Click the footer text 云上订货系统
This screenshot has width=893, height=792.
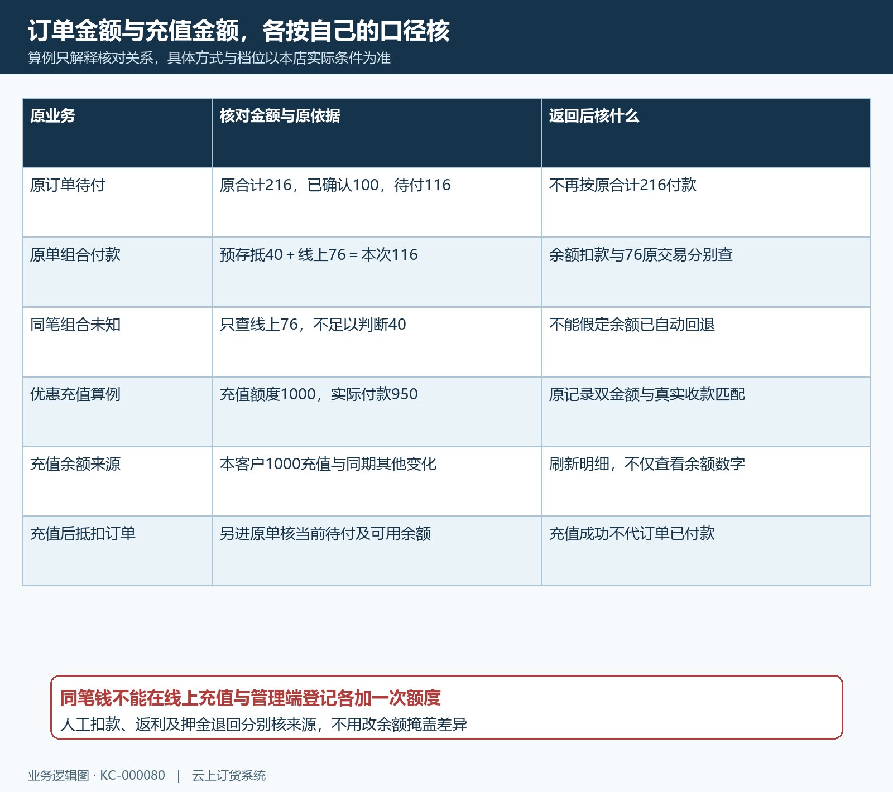(229, 776)
